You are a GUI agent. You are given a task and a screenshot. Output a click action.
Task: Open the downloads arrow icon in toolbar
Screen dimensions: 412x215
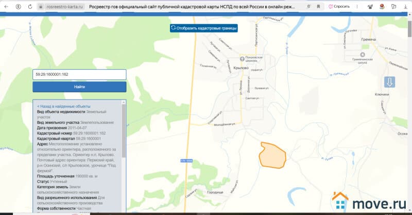pos(405,7)
